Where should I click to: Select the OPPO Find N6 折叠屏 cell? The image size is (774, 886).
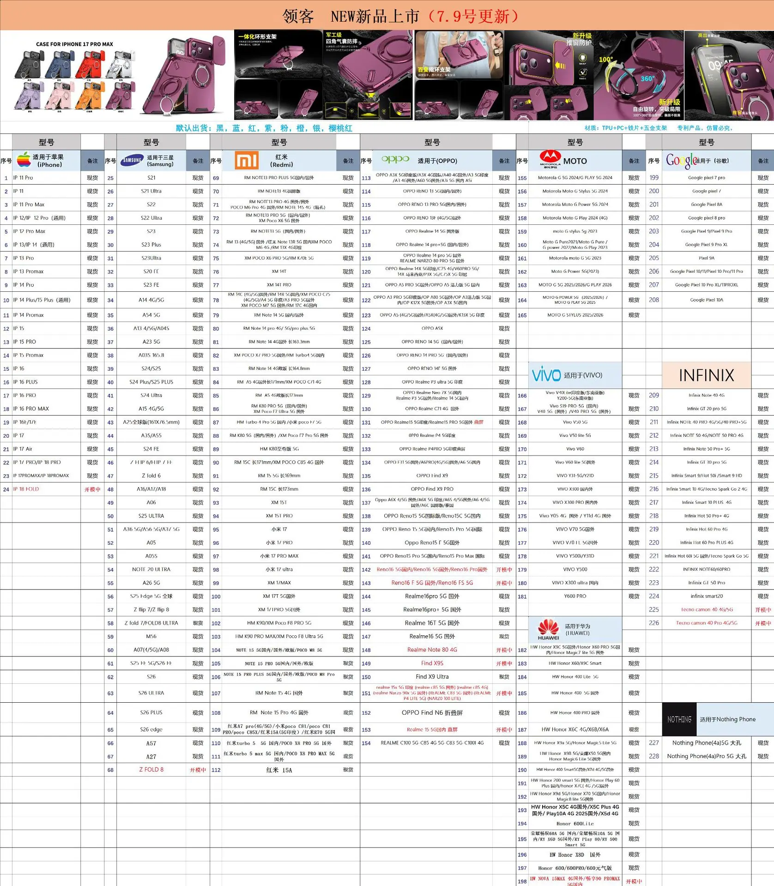click(x=432, y=713)
